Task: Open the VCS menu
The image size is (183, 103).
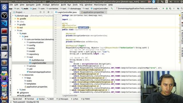Action: click(81, 5)
